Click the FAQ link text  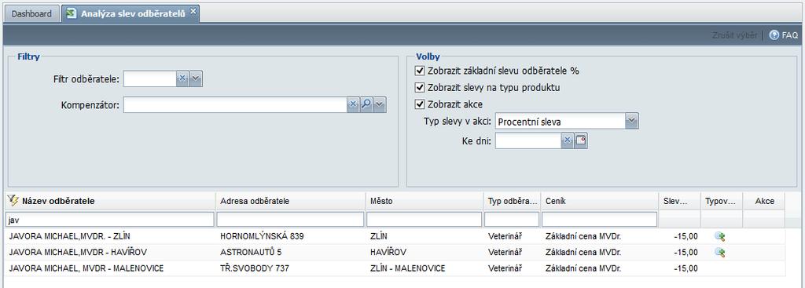pyautogui.click(x=789, y=35)
